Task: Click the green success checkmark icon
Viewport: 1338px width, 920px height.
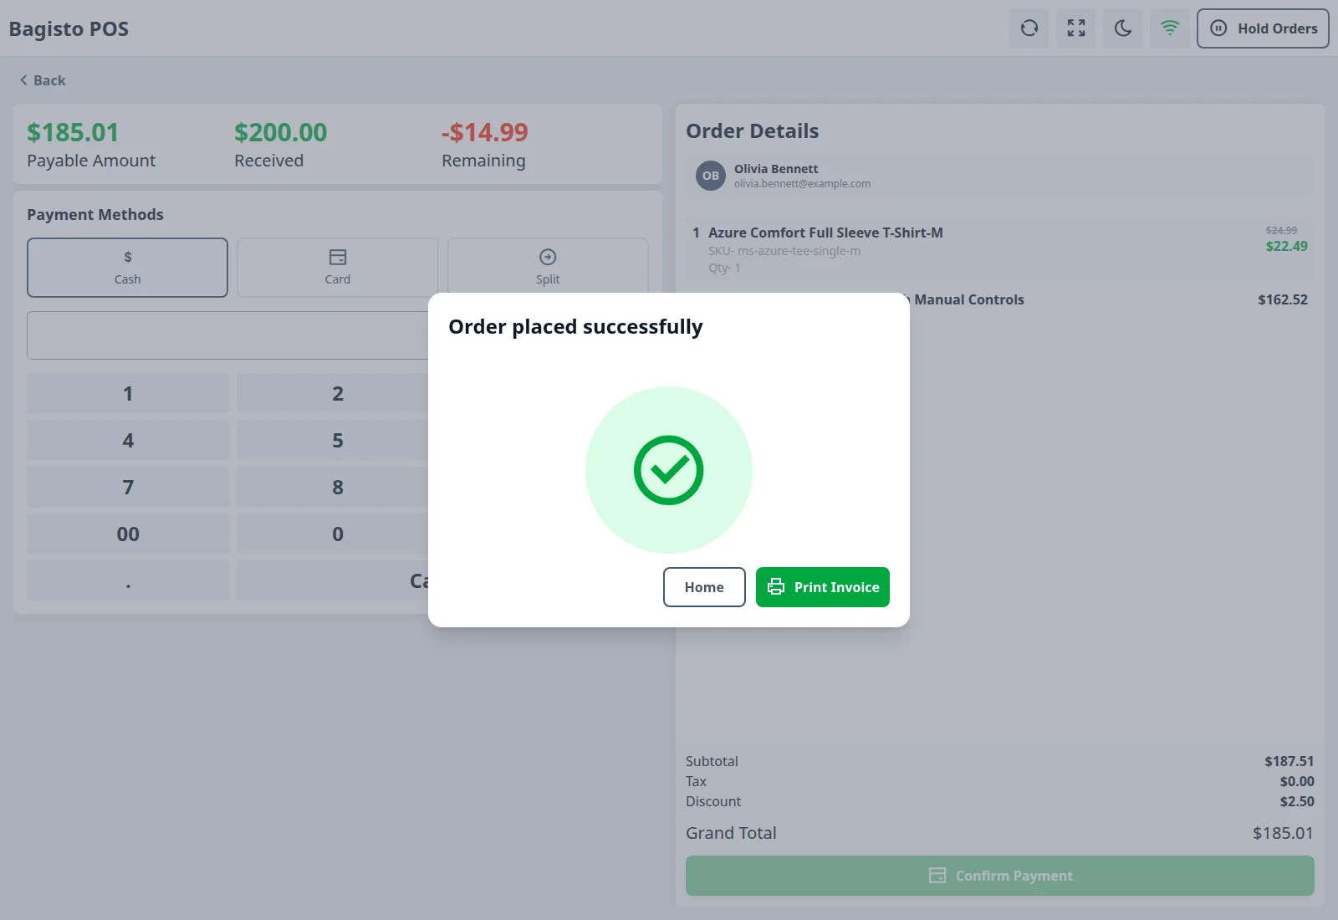Action: (x=669, y=470)
